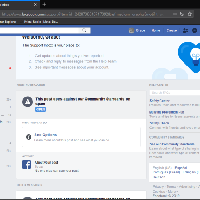Click the address bar URL
The height and width of the screenshot is (200, 200).
[x=82, y=14]
